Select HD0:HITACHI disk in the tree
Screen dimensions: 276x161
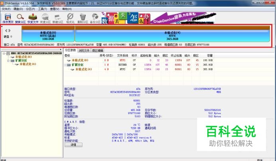coord(36,53)
